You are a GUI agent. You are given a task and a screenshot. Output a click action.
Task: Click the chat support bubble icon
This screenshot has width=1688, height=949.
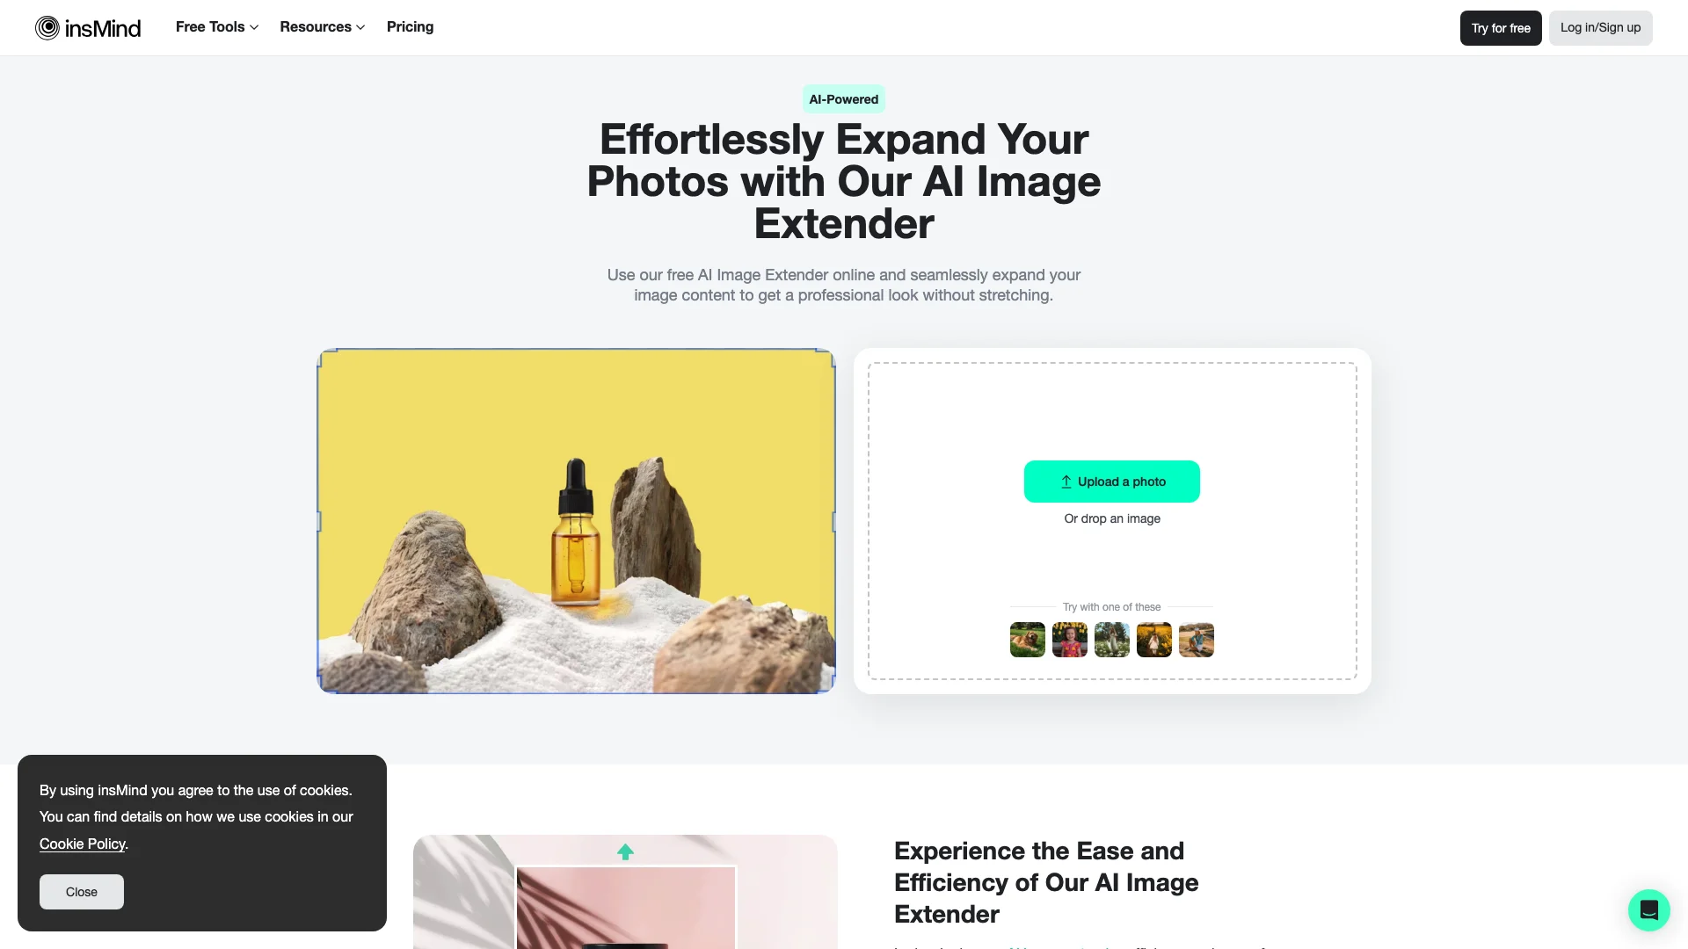tap(1648, 909)
